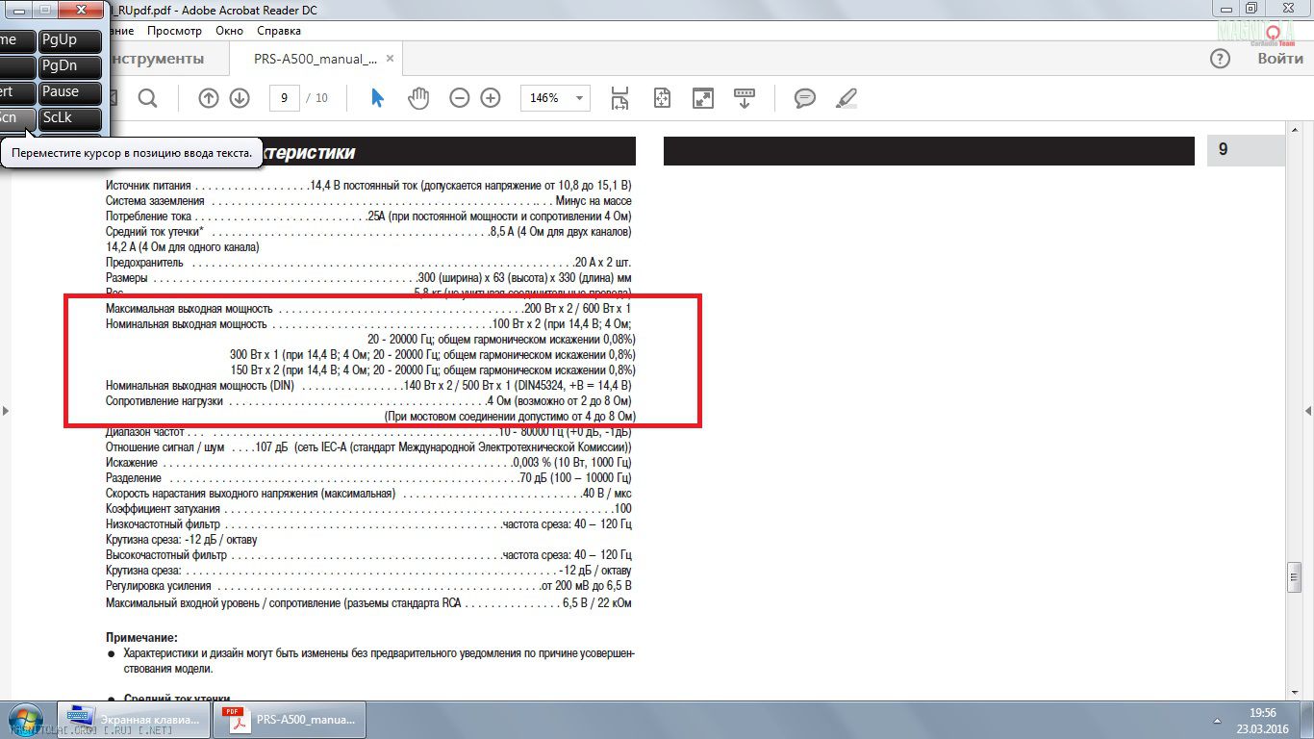The width and height of the screenshot is (1314, 739).
Task: Click 'Разделение' specification line
Action: (x=368, y=478)
